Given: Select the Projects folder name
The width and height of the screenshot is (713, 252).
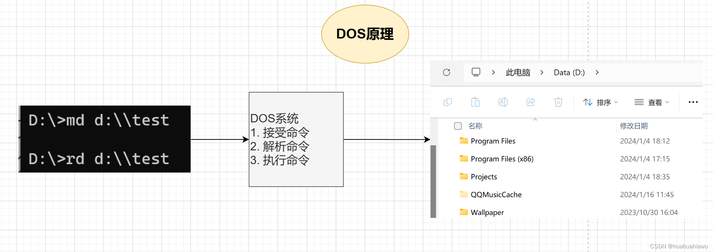Looking at the screenshot, I should pos(484,176).
